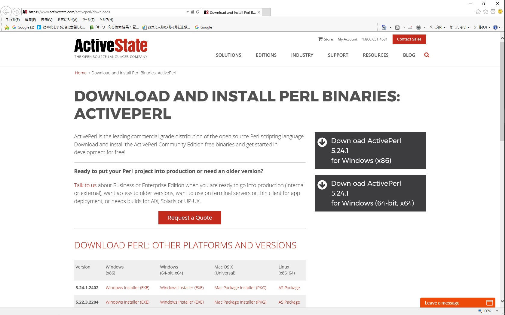This screenshot has width=505, height=315.
Task: Go back with the browser back arrow
Action: click(x=6, y=12)
